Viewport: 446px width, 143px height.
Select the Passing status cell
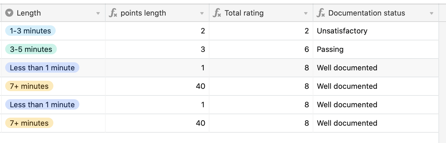click(376, 49)
